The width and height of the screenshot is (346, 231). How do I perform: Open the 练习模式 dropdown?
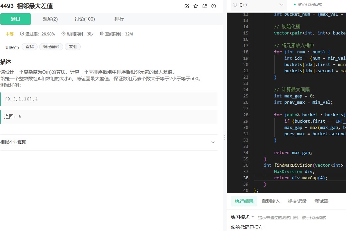pyautogui.click(x=242, y=217)
